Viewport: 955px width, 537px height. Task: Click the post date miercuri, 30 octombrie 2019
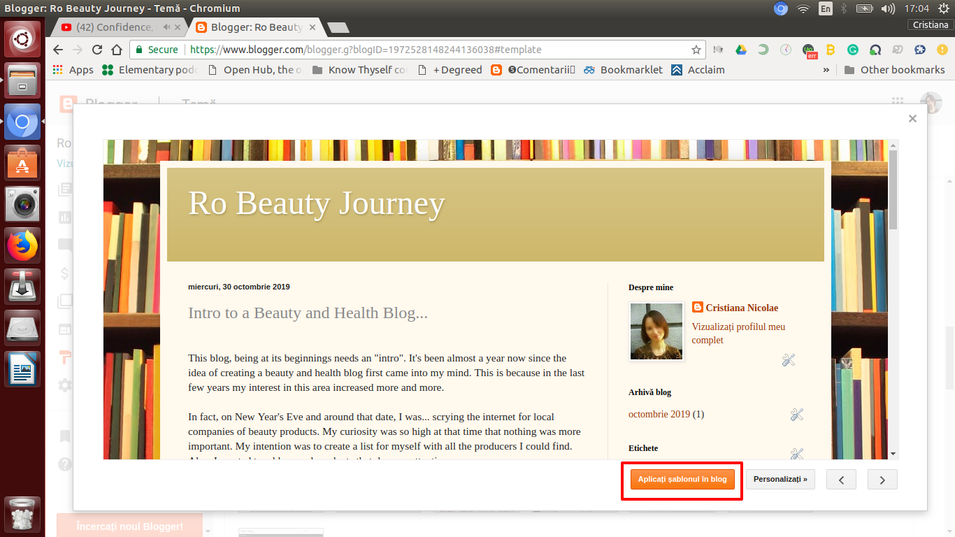click(238, 287)
